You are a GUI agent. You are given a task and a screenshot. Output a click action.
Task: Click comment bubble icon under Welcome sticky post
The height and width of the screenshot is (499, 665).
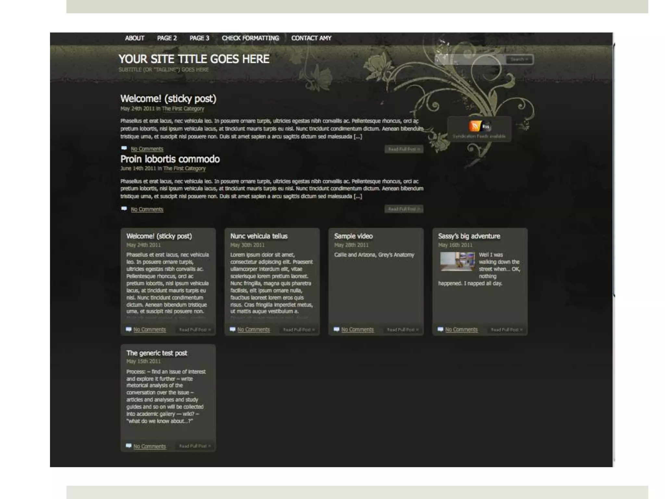point(124,148)
